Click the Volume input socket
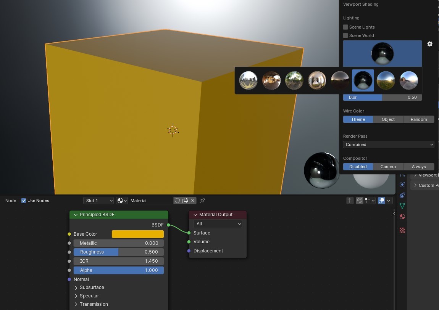Viewport: 439px width, 310px height. [x=189, y=242]
